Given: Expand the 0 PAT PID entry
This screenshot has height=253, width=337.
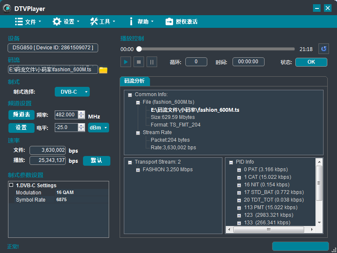Looking at the screenshot, I should click(239, 170).
